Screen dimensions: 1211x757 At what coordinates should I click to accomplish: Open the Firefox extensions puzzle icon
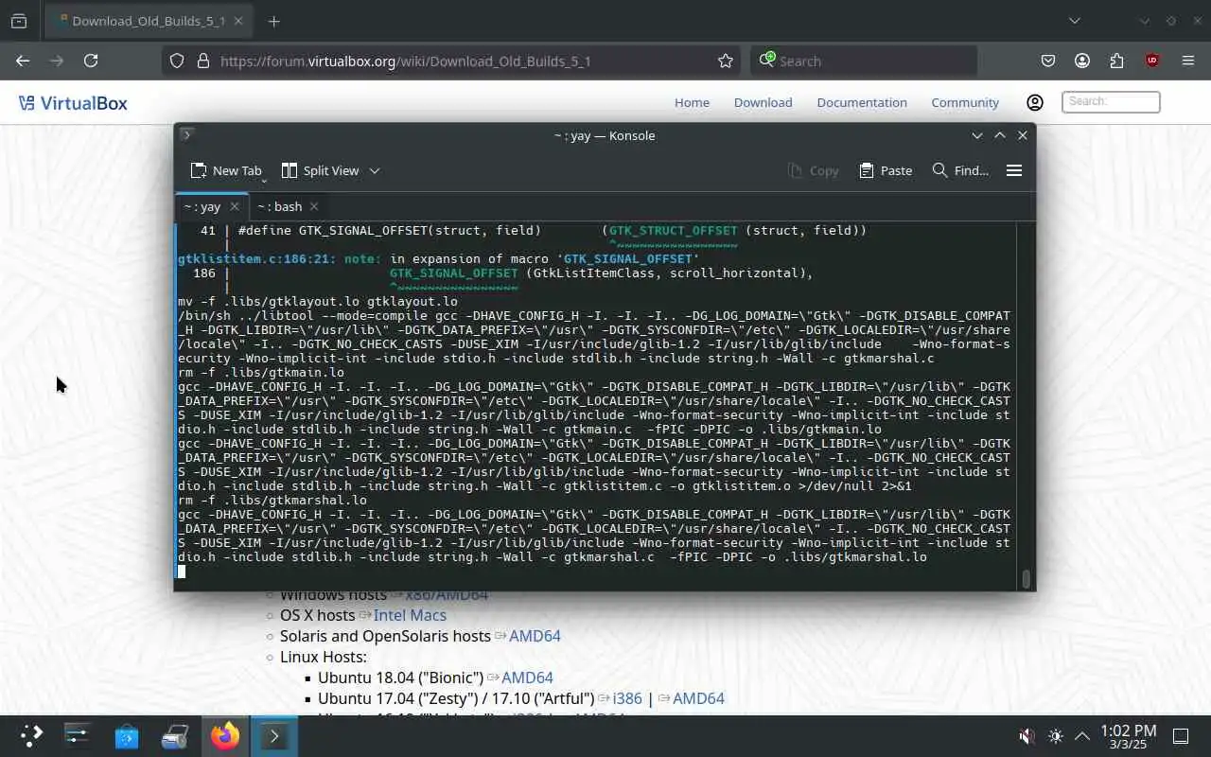point(1116,61)
